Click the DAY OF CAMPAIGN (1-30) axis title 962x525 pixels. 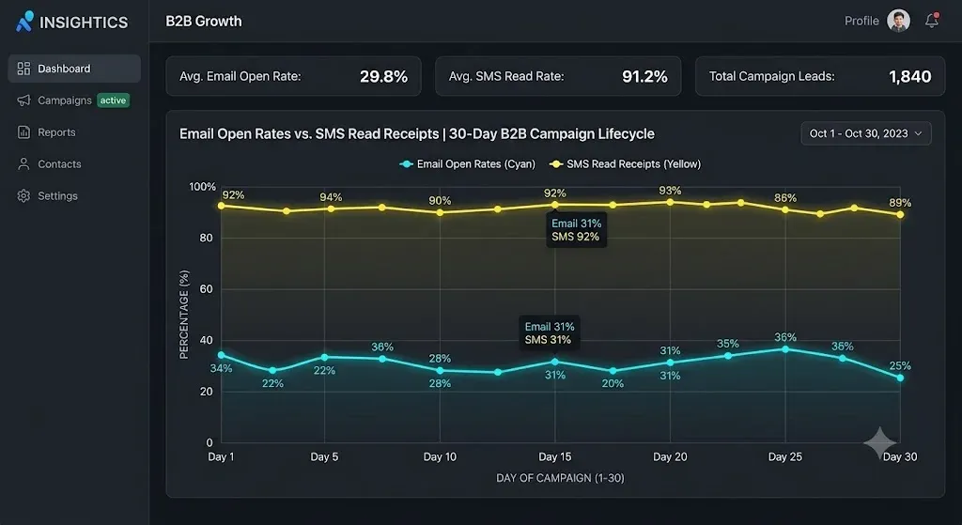tap(560, 478)
